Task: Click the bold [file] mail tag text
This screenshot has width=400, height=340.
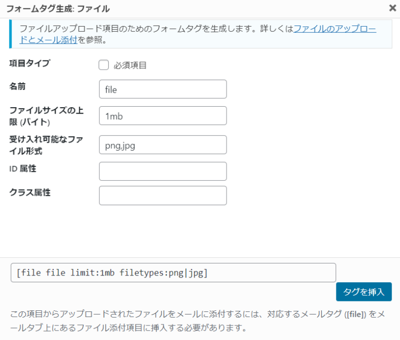Action: [355, 314]
